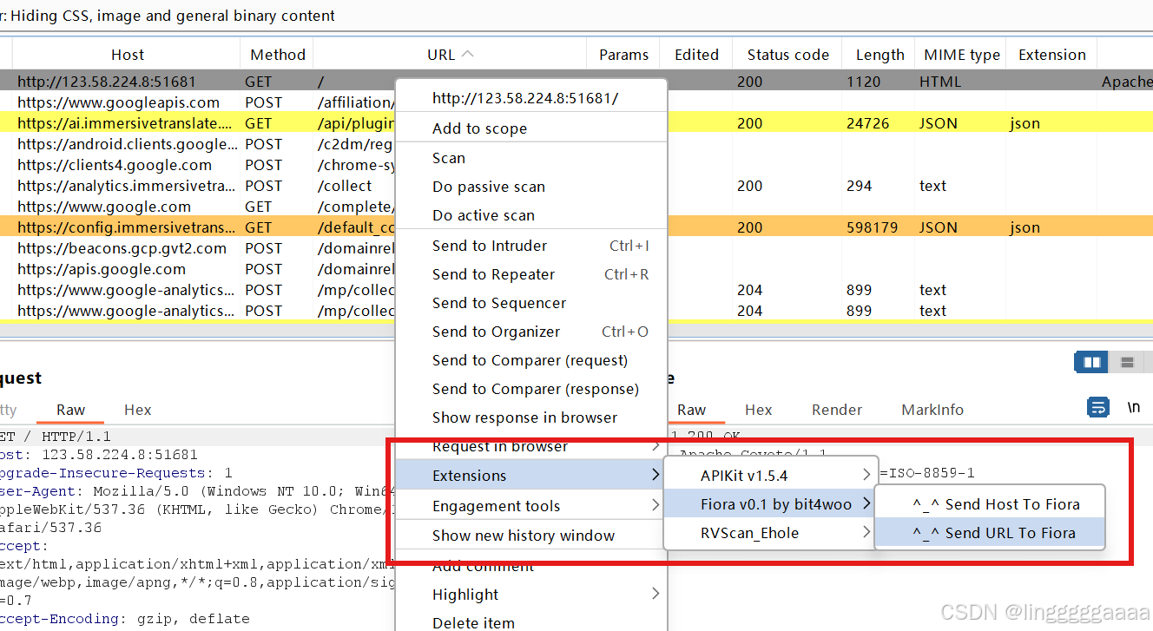This screenshot has width=1153, height=631.
Task: Select Send to Comparer (request)
Action: [531, 360]
